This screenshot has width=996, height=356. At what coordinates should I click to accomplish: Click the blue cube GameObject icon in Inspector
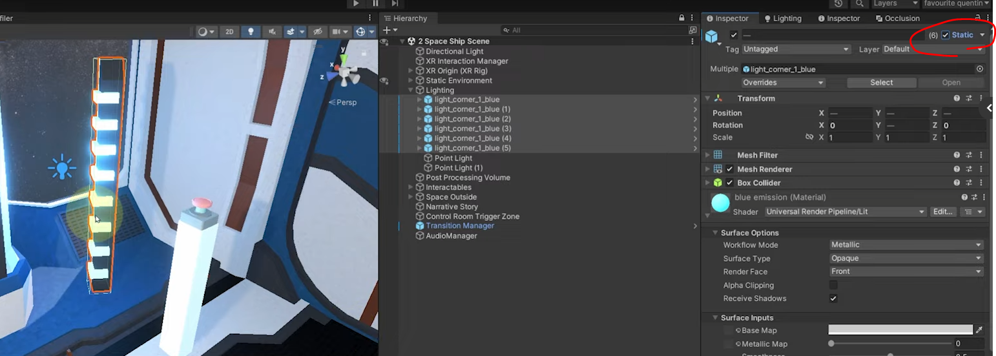712,36
